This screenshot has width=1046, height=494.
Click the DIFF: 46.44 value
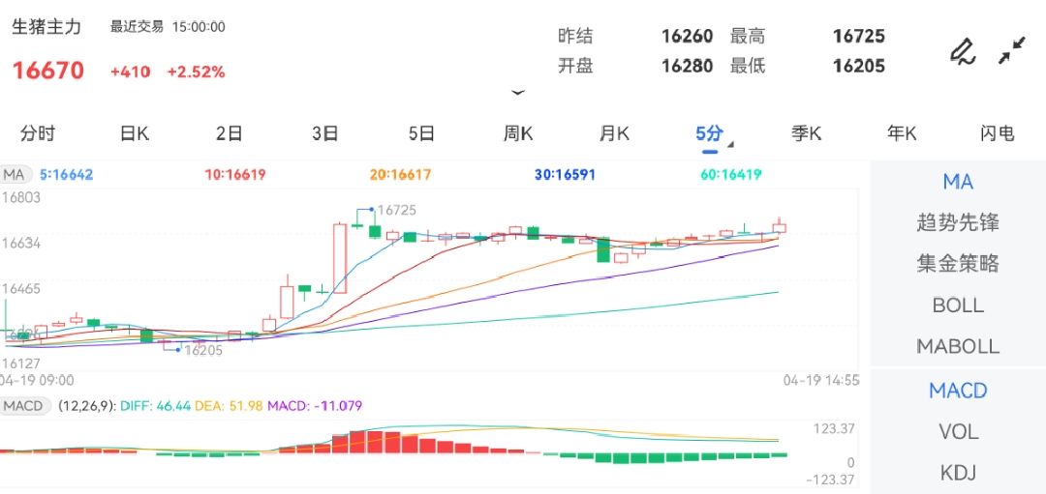(156, 405)
